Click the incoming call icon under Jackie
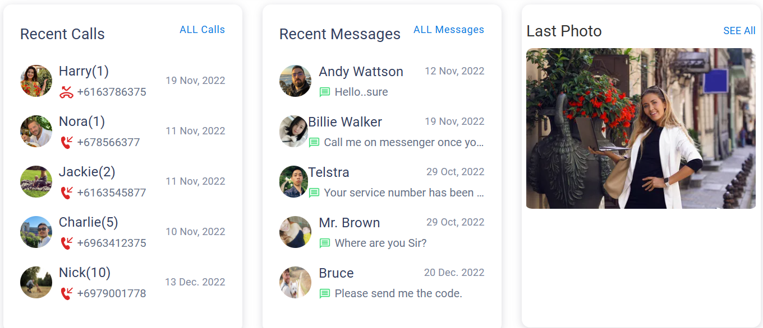This screenshot has height=328, width=763. (67, 193)
